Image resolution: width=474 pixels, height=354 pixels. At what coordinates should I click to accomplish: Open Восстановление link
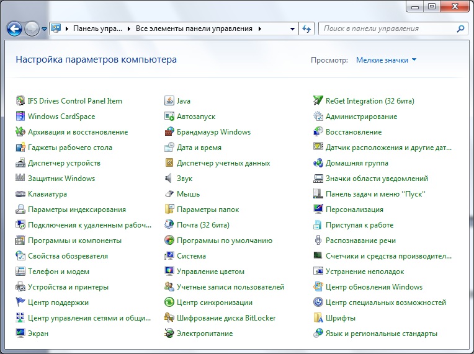[x=354, y=131]
